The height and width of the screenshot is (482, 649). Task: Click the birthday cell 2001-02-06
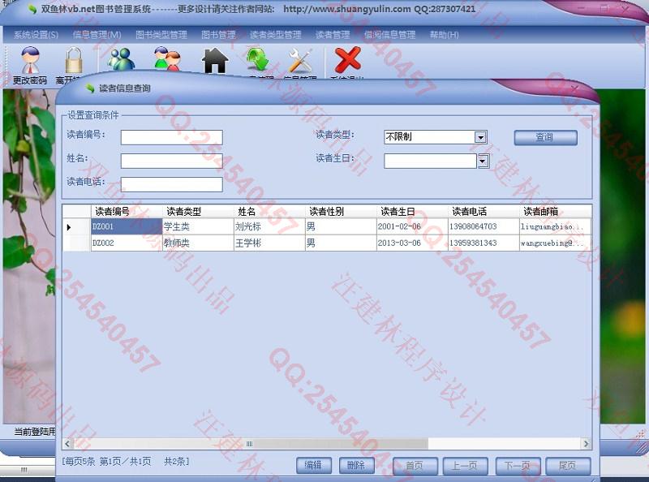412,226
